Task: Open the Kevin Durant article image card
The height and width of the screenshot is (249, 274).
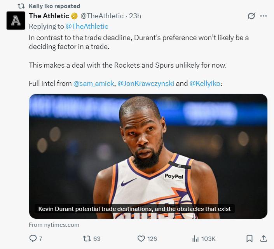Action: coord(148,155)
